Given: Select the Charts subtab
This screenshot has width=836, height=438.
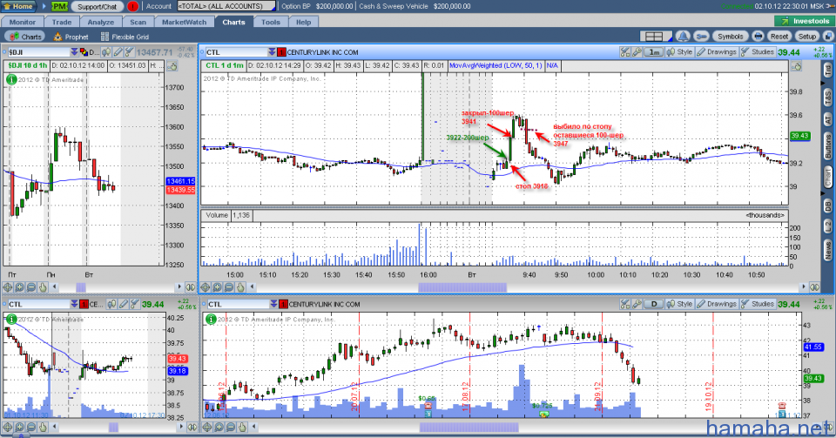Looking at the screenshot, I should pyautogui.click(x=26, y=37).
